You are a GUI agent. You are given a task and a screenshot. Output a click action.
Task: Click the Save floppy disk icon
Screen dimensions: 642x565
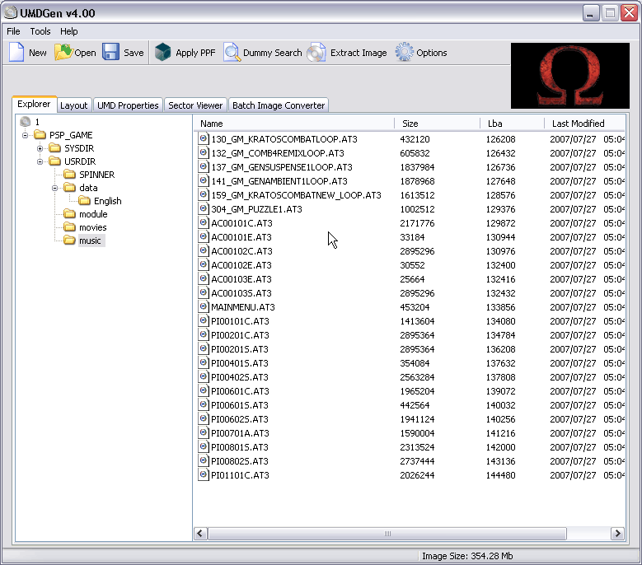pos(110,53)
